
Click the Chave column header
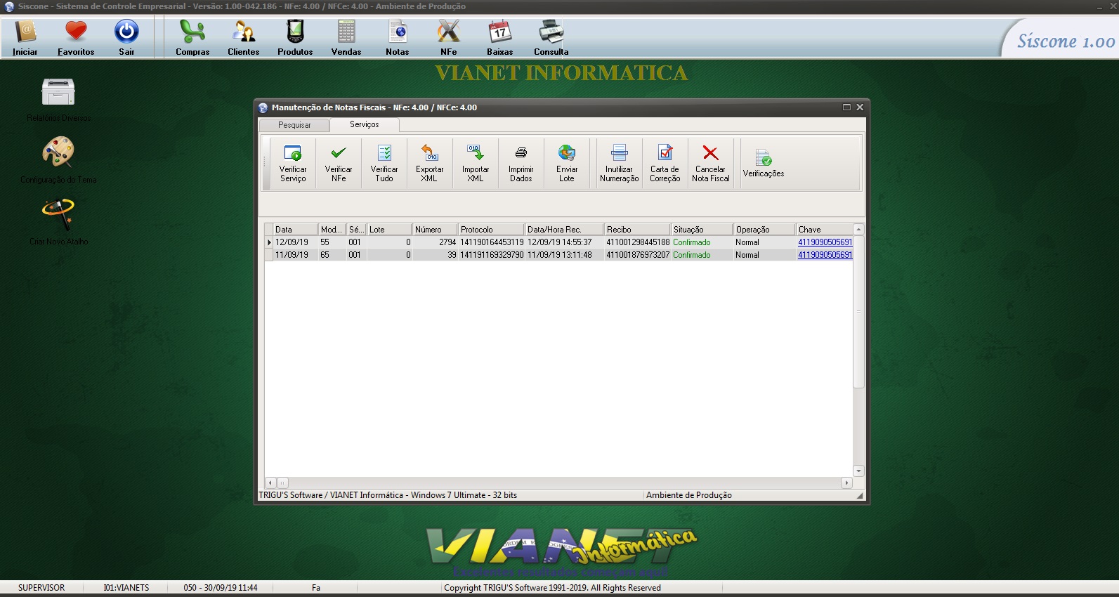[x=825, y=230]
